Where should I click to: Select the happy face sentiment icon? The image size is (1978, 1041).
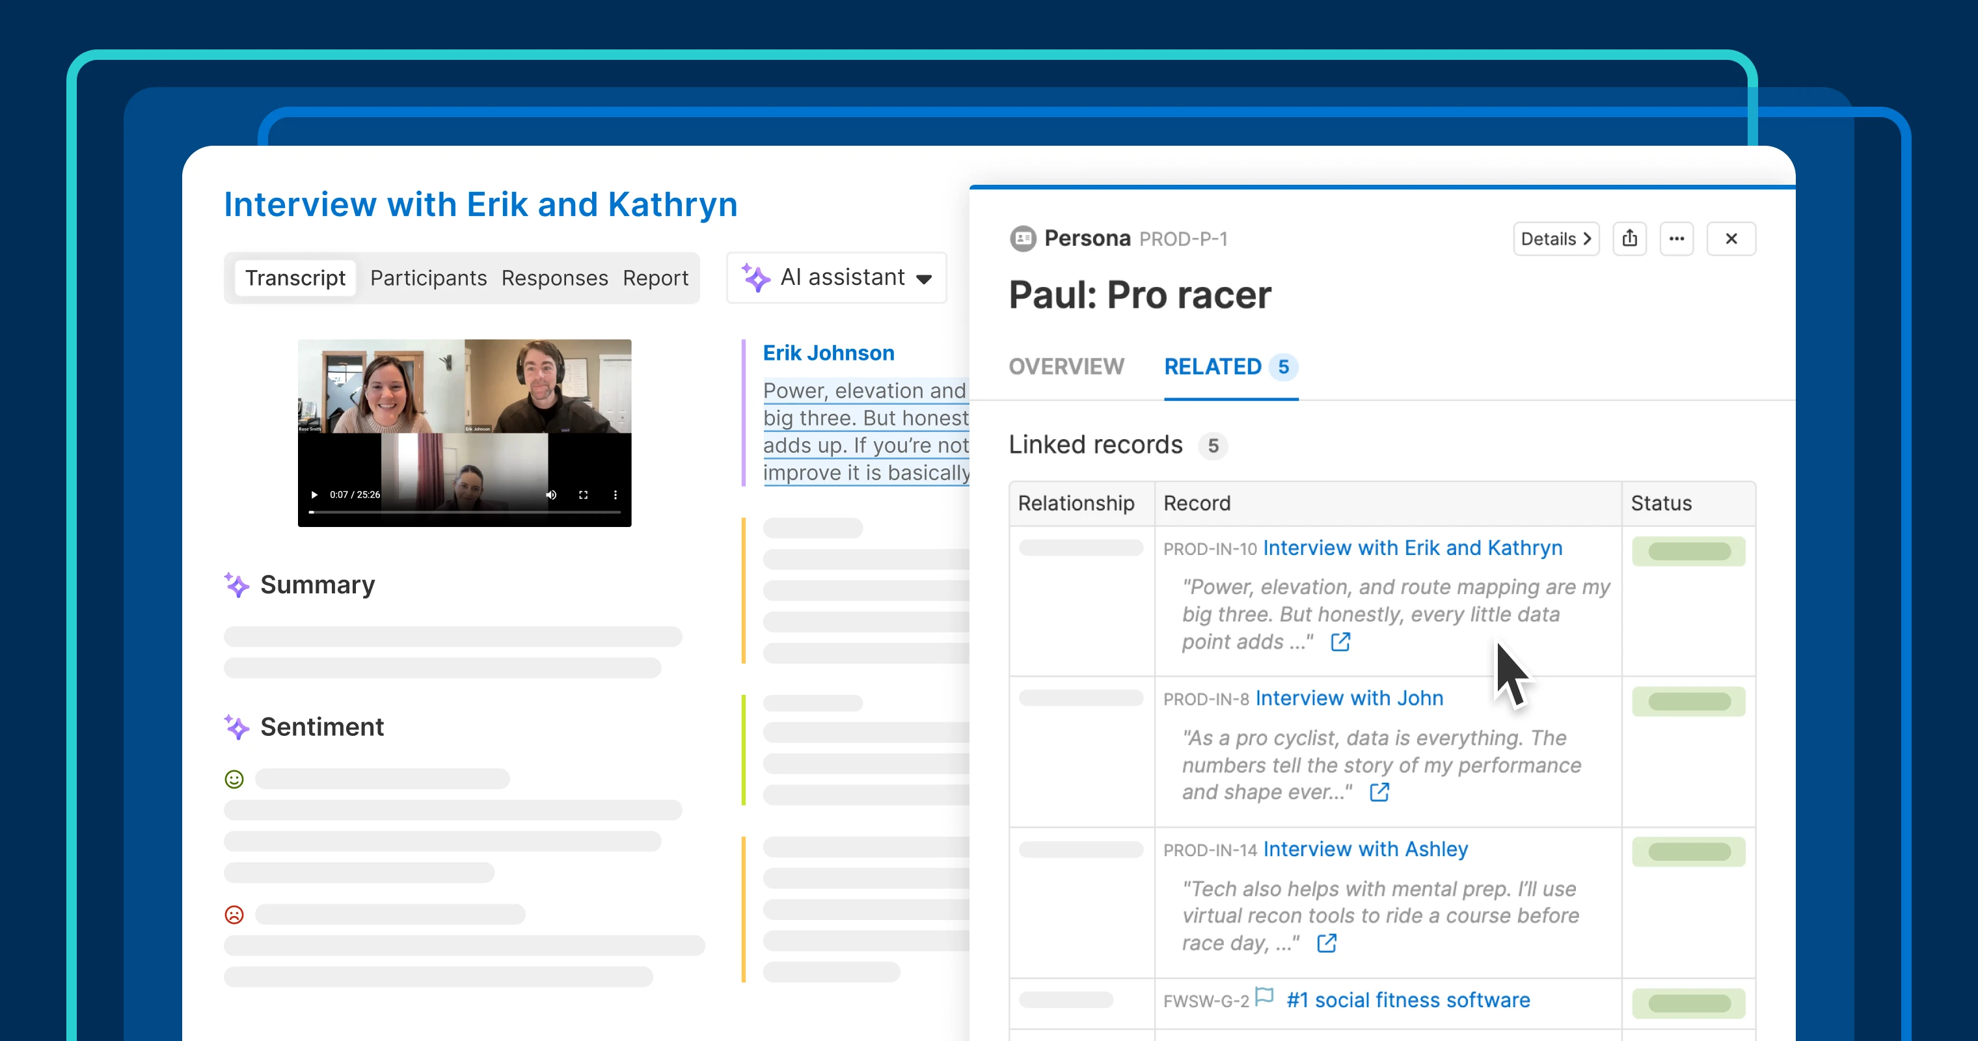(234, 778)
